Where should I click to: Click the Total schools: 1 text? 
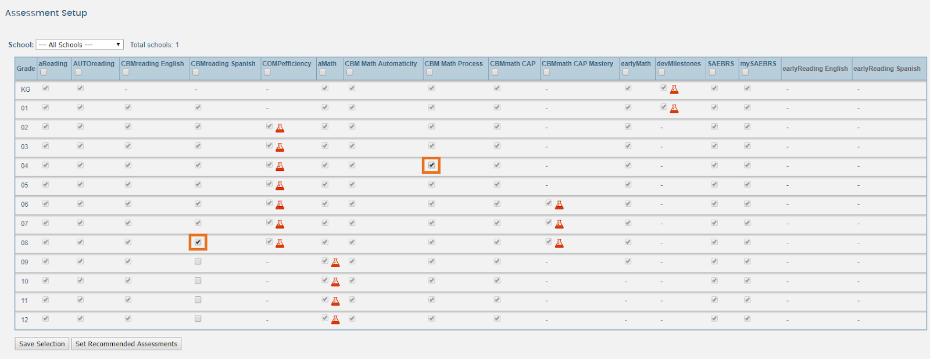[155, 45]
